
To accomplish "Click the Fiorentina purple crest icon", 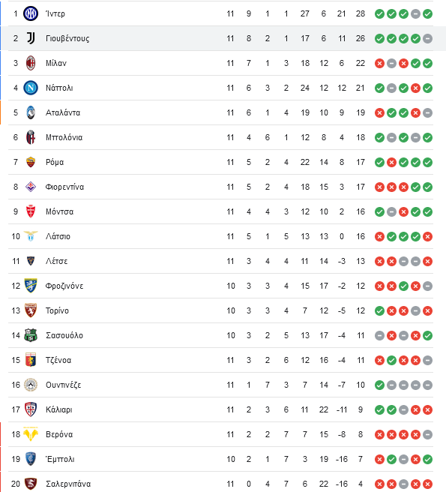I will (x=31, y=187).
